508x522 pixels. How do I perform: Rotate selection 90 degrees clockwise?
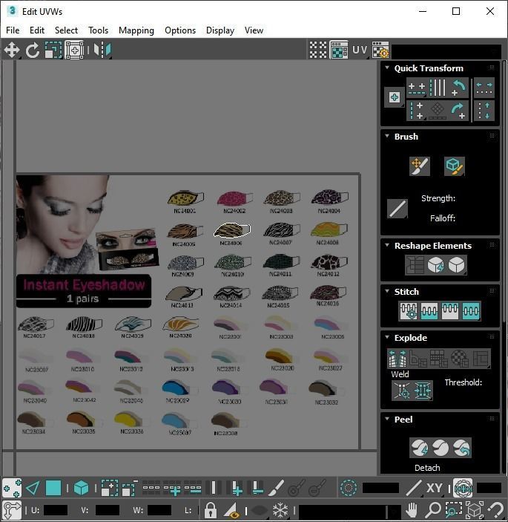point(458,111)
